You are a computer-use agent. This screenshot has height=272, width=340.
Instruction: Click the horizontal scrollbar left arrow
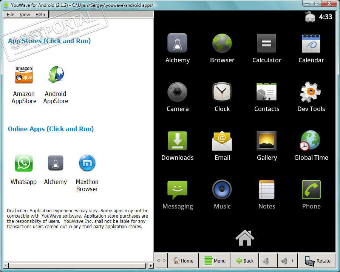click(6, 266)
